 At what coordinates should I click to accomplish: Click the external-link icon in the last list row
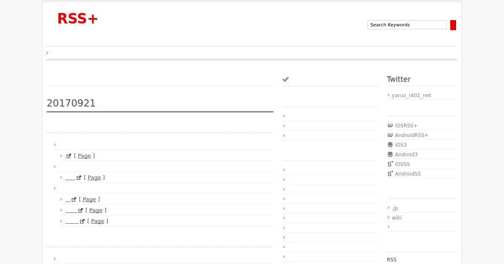[82, 221]
